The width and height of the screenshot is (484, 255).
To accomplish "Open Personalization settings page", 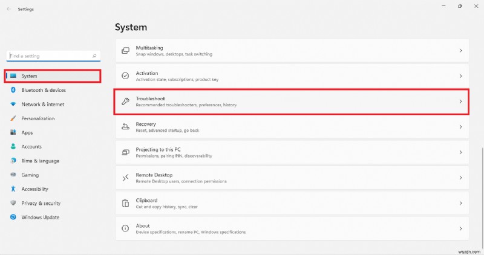I will click(x=38, y=118).
